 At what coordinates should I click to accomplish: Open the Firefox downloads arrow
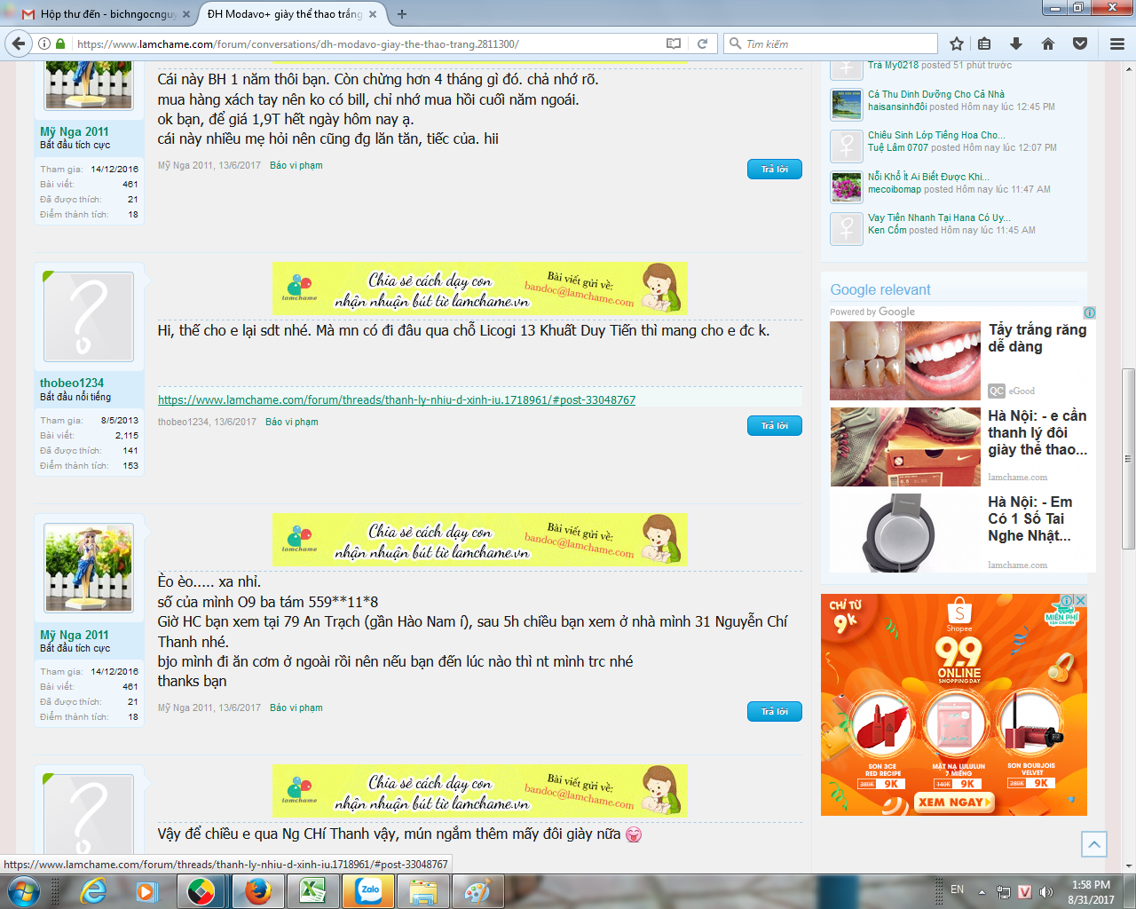pos(1016,43)
